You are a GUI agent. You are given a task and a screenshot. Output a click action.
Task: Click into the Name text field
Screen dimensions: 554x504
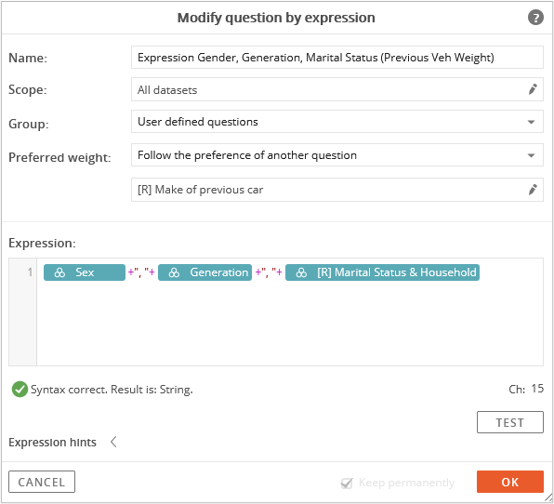point(337,58)
